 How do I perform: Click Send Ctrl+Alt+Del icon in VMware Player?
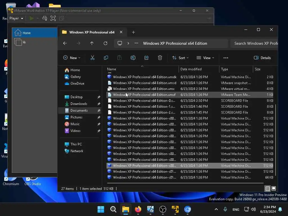(x=45, y=18)
